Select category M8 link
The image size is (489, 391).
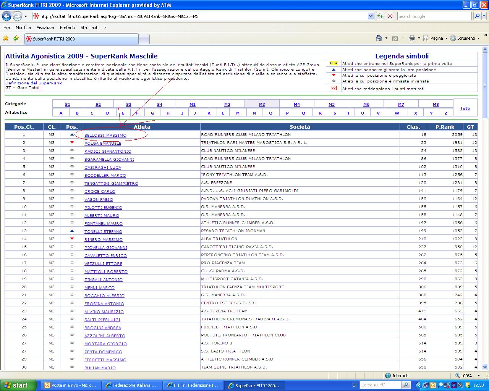[436, 104]
